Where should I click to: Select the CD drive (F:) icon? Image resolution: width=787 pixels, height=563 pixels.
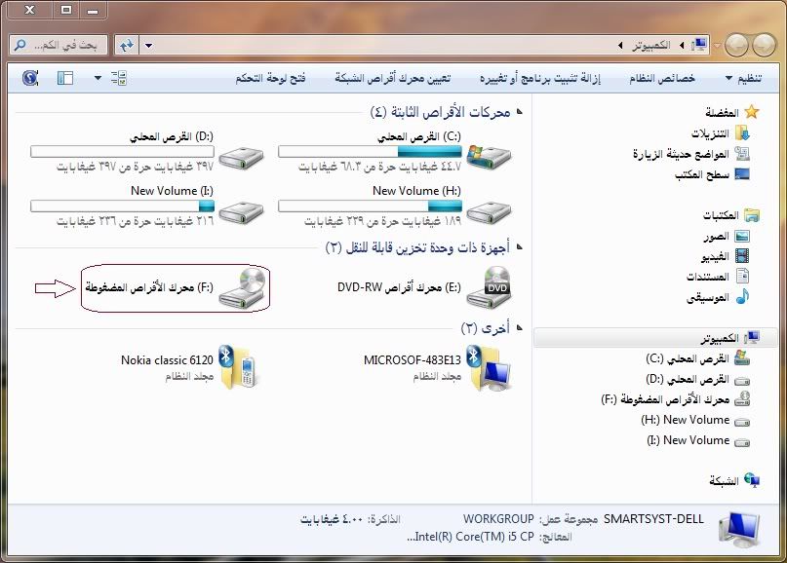click(241, 287)
